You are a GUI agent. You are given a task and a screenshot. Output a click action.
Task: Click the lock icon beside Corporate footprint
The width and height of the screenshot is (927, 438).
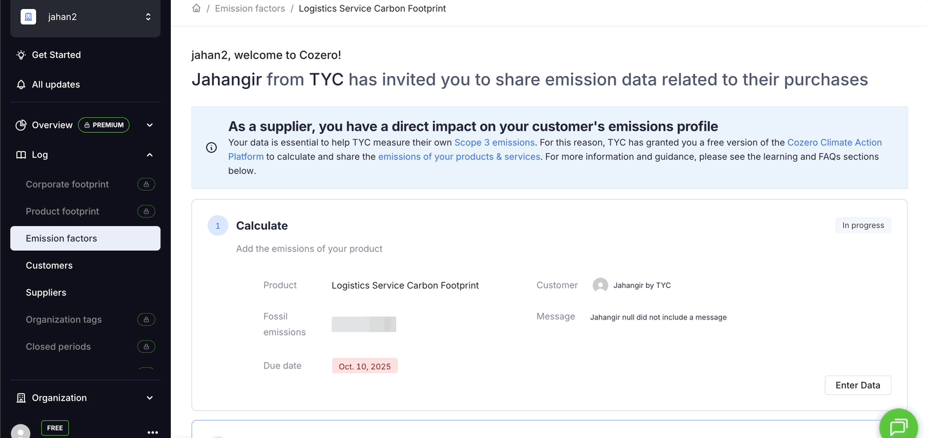tap(146, 184)
